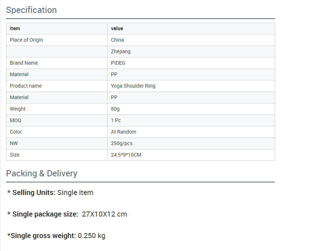Click the Brand Name label cell
The height and width of the screenshot is (251, 327).
coord(24,63)
